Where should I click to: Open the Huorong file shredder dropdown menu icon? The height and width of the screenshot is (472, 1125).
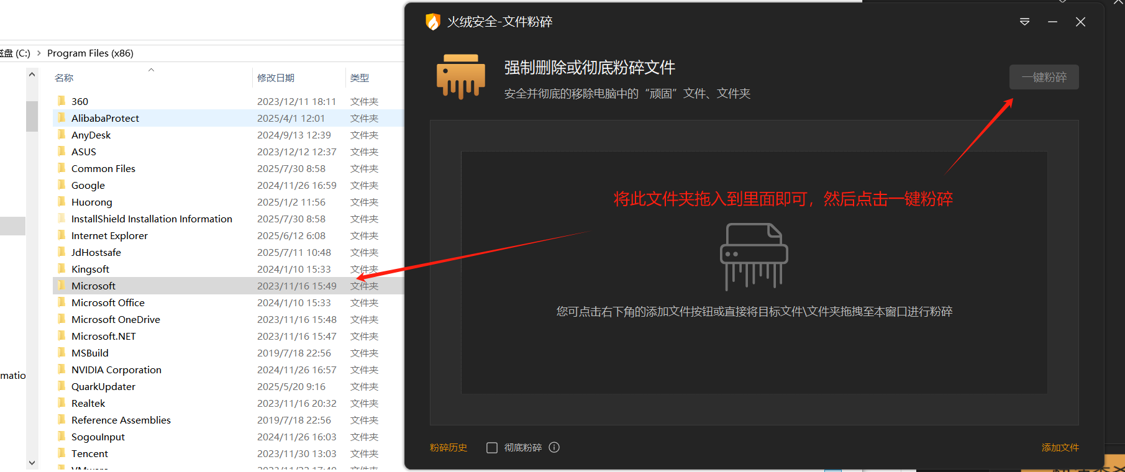(x=1025, y=22)
